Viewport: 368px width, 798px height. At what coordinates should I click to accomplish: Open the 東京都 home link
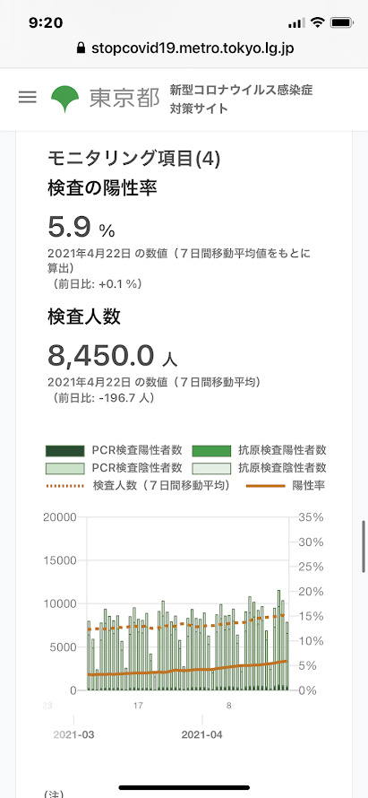tap(124, 99)
